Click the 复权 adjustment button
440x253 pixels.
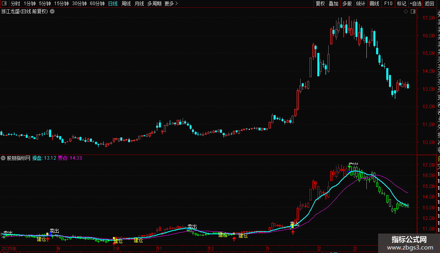[x=320, y=4]
